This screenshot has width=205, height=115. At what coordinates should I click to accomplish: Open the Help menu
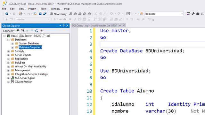click(67, 9)
